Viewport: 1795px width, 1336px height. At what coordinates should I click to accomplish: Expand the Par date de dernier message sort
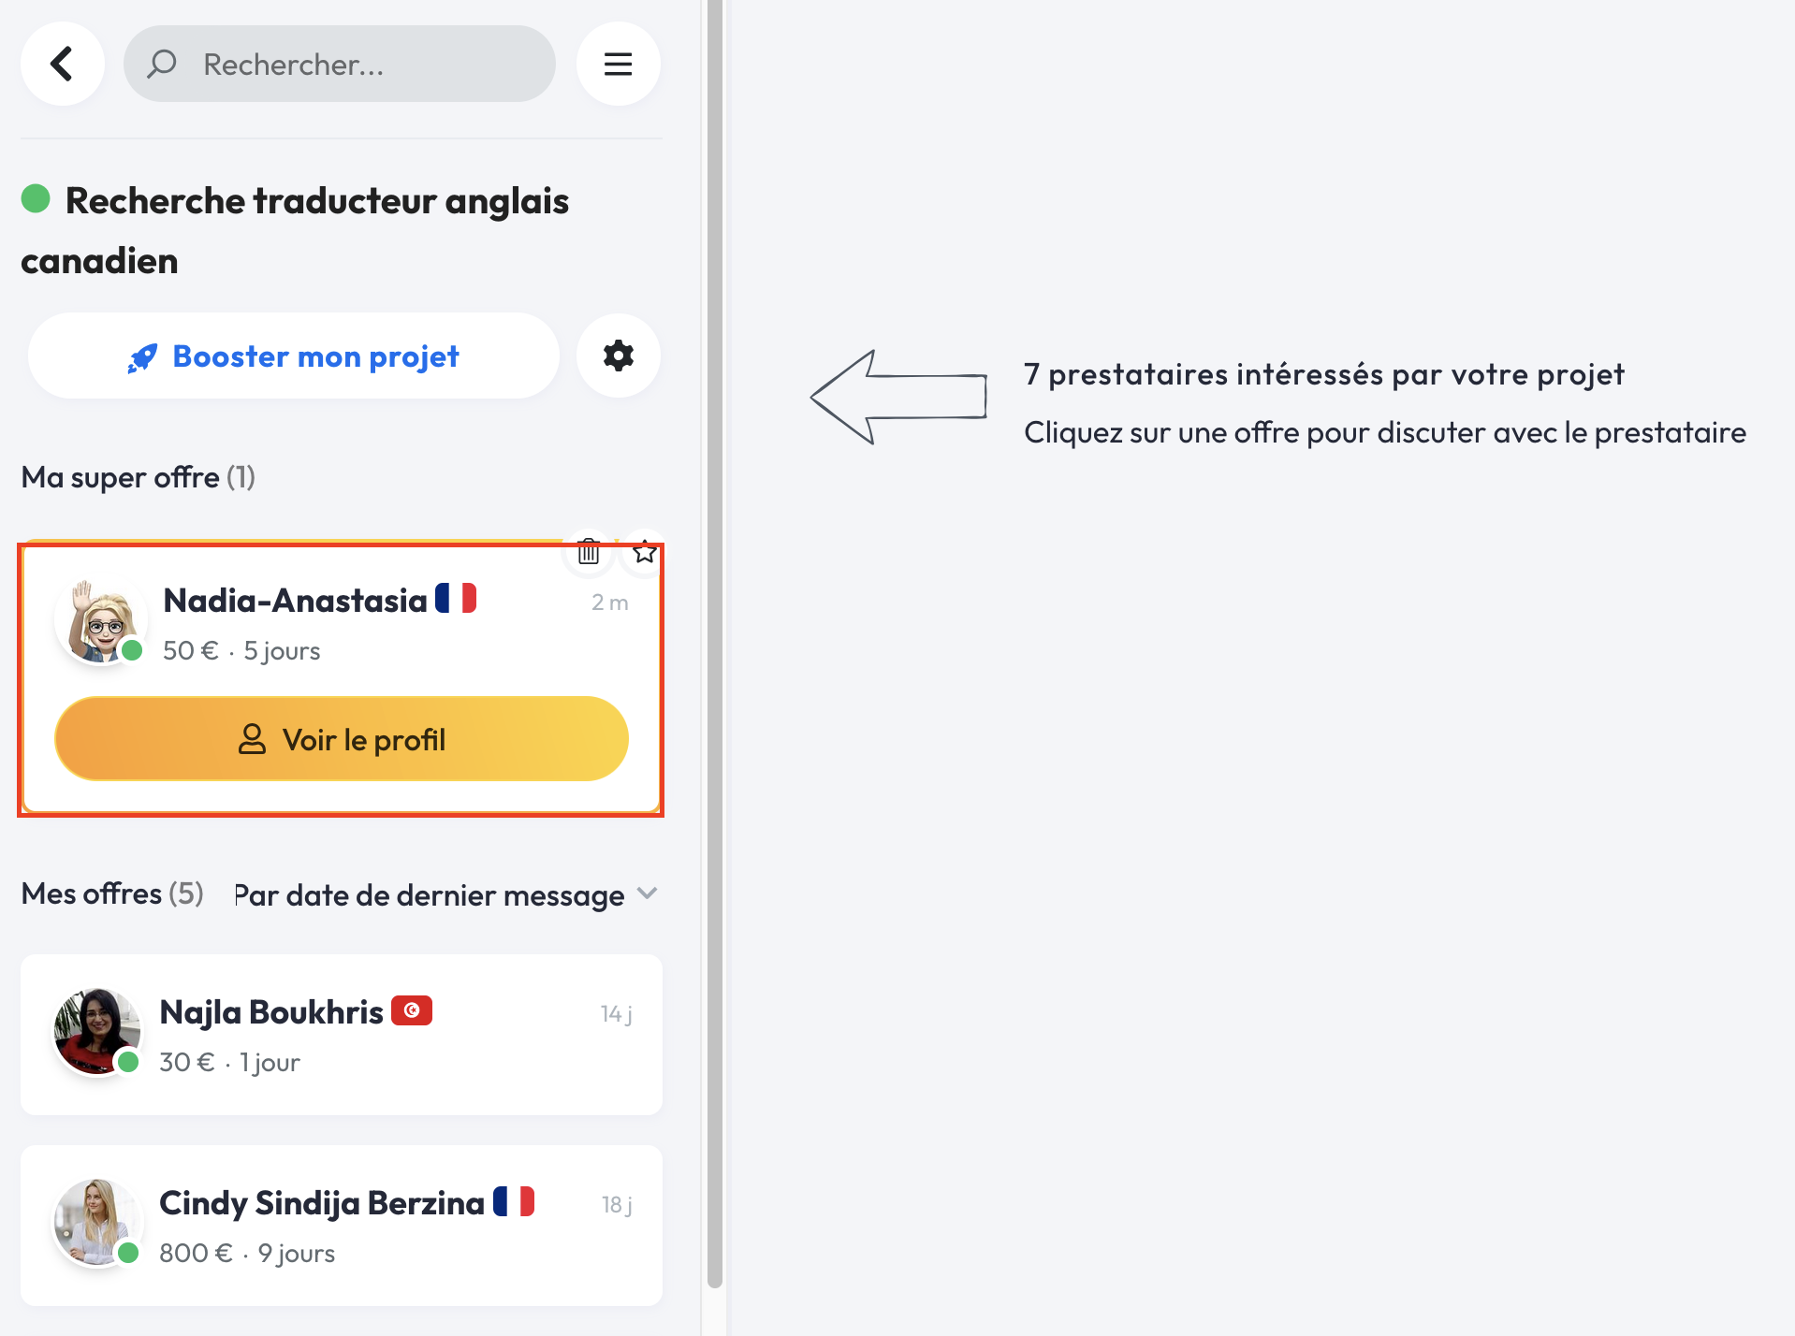tap(431, 895)
